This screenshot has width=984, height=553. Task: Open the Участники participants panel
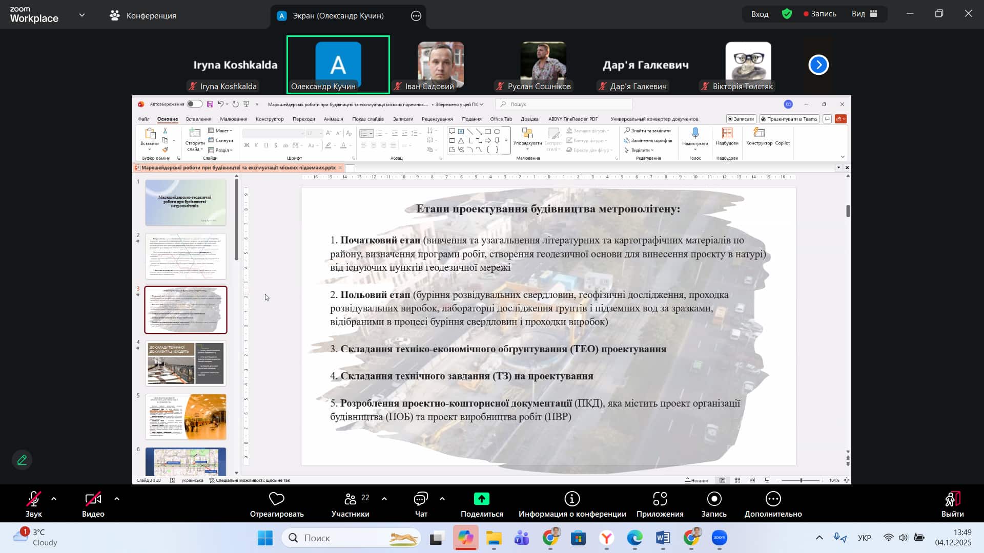coord(351,499)
